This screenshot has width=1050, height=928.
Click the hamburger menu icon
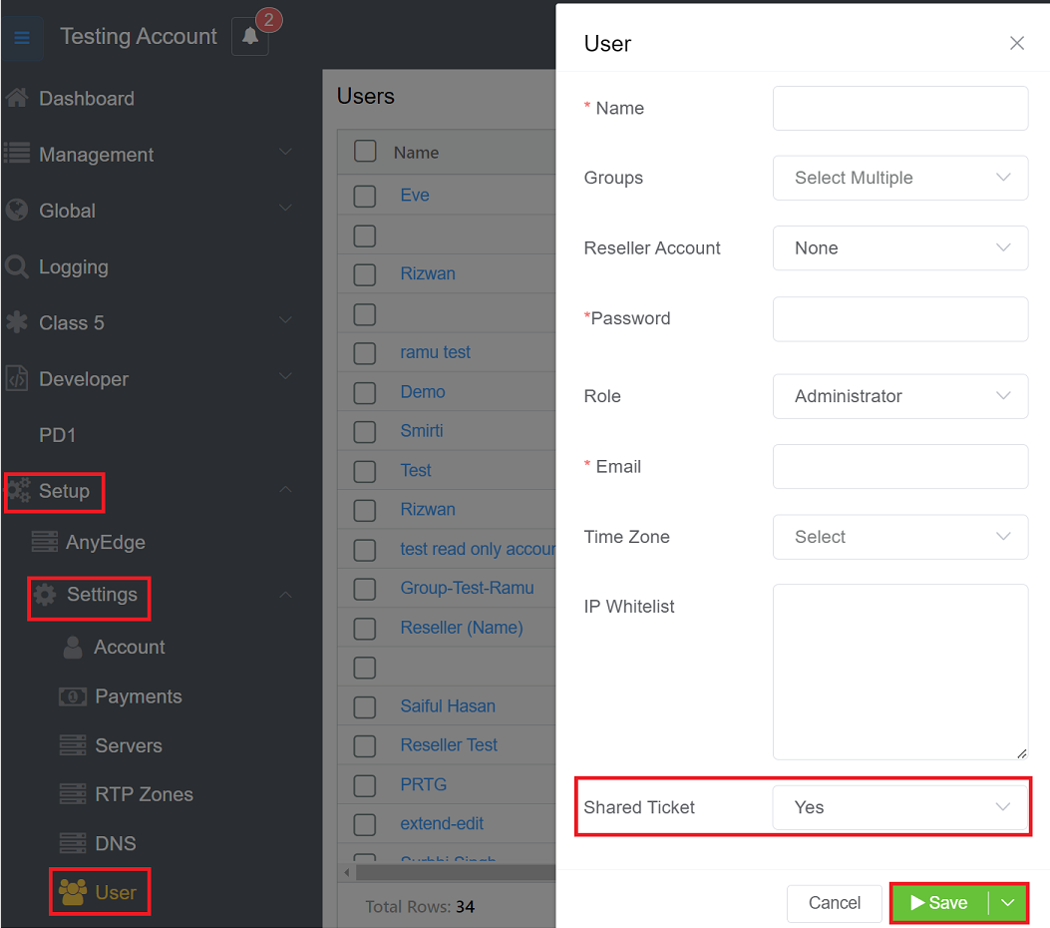(x=22, y=38)
